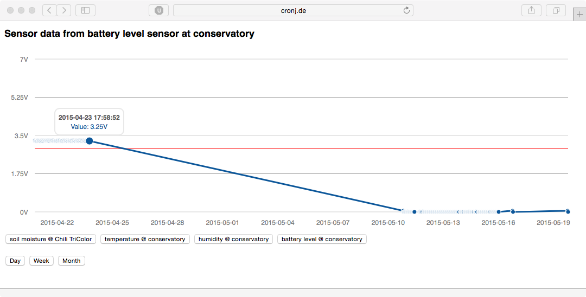586x297 pixels.
Task: Select the cronj.de address bar
Action: tap(293, 10)
